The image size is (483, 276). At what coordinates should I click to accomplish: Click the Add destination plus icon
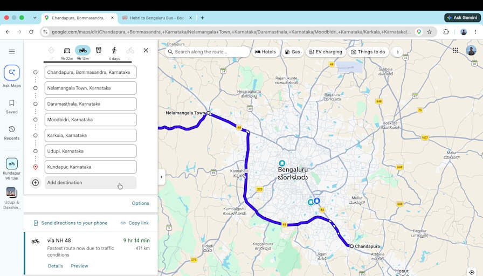click(36, 183)
